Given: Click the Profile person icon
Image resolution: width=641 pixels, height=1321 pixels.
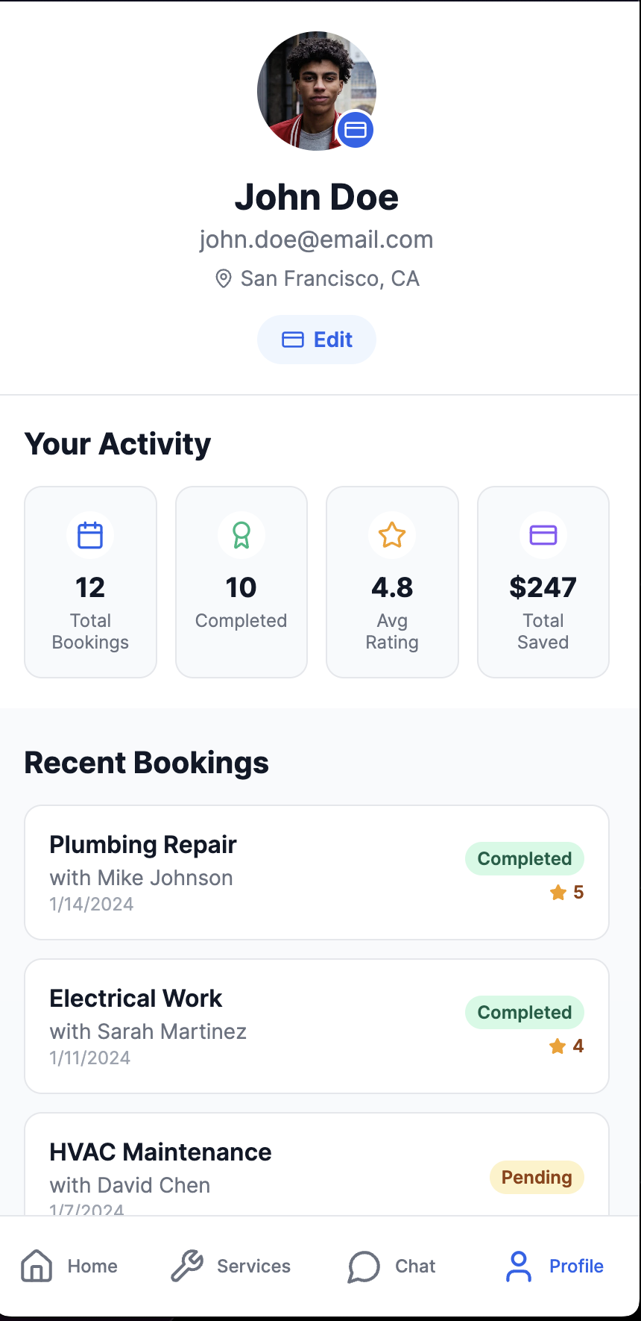Looking at the screenshot, I should 519,1267.
